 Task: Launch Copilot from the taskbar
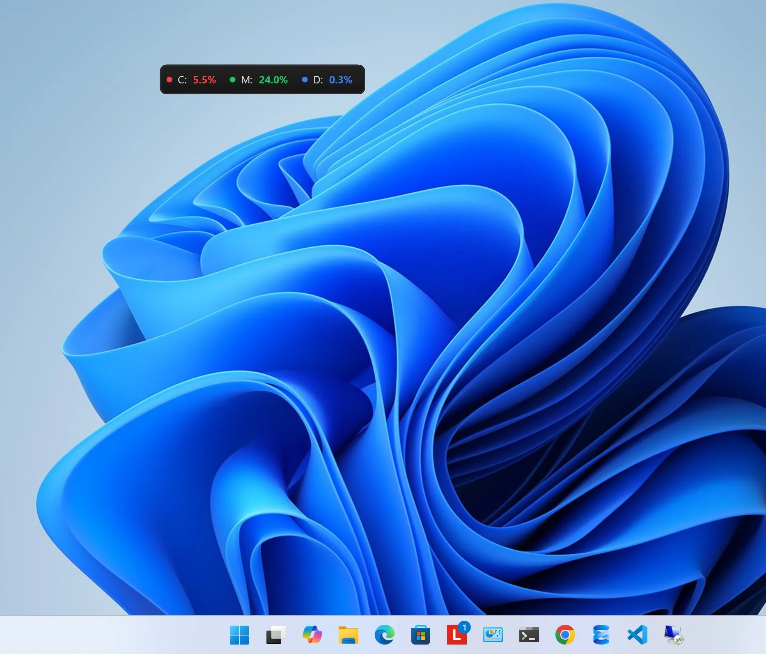pos(312,635)
